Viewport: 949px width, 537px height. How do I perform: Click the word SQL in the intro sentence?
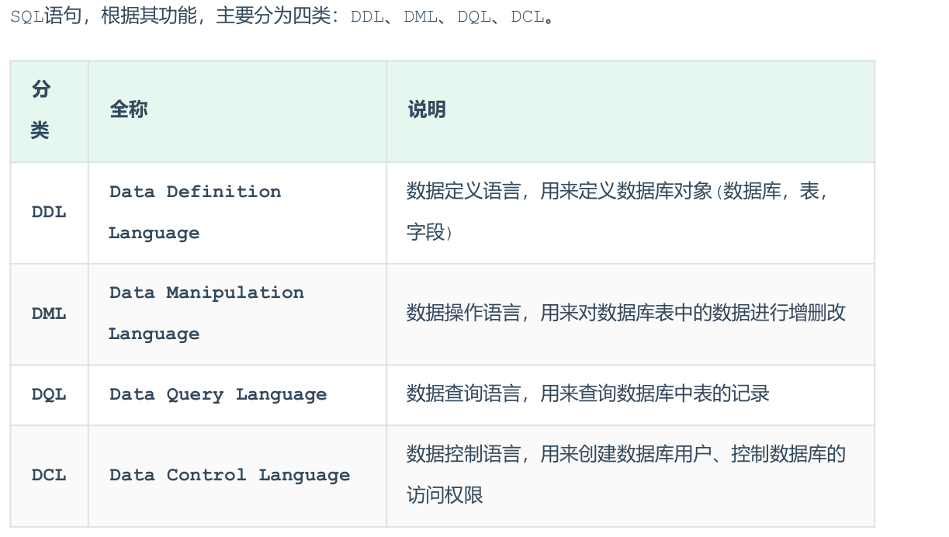tap(26, 17)
